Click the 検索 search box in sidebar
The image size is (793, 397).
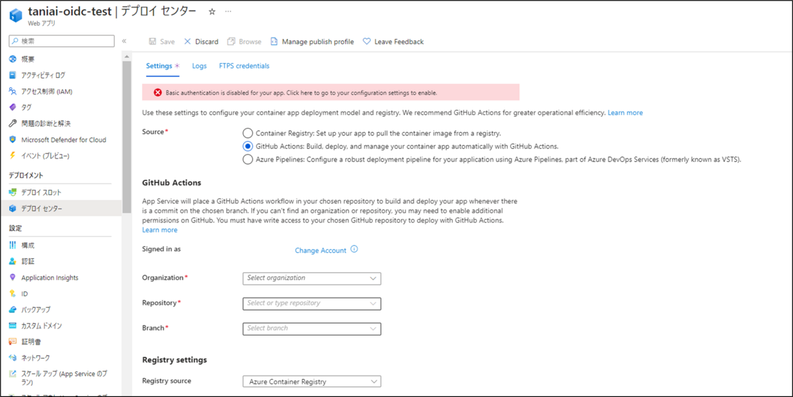[61, 41]
